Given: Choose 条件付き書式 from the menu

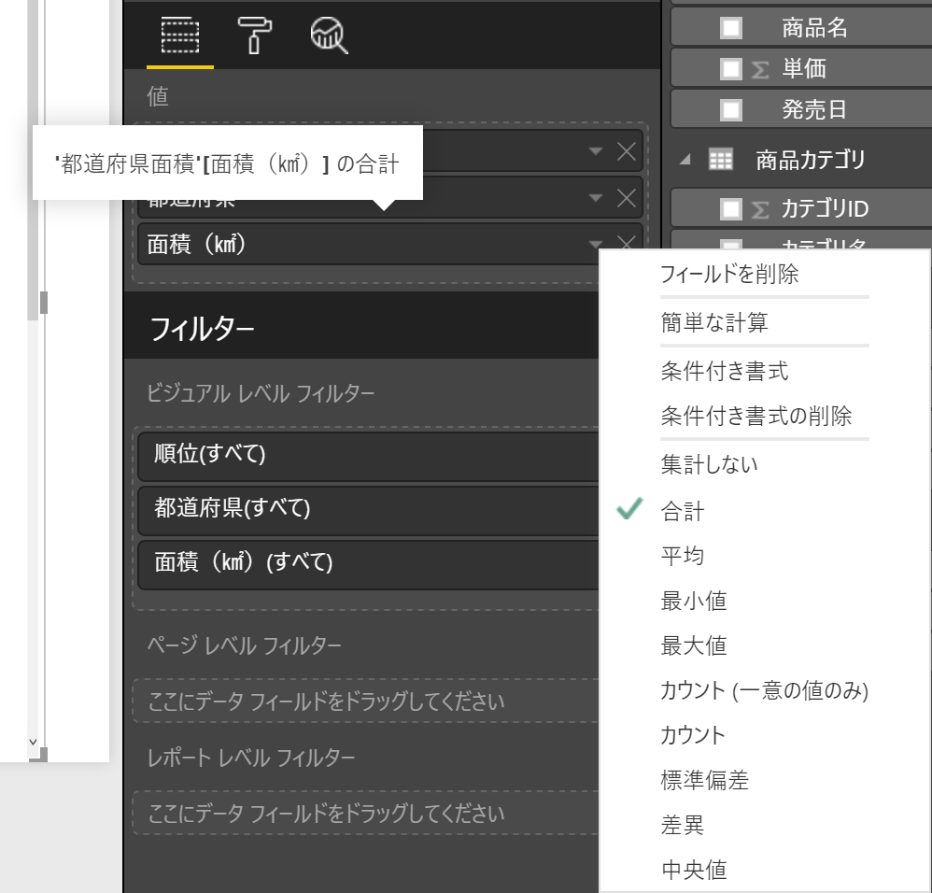Looking at the screenshot, I should [x=725, y=371].
